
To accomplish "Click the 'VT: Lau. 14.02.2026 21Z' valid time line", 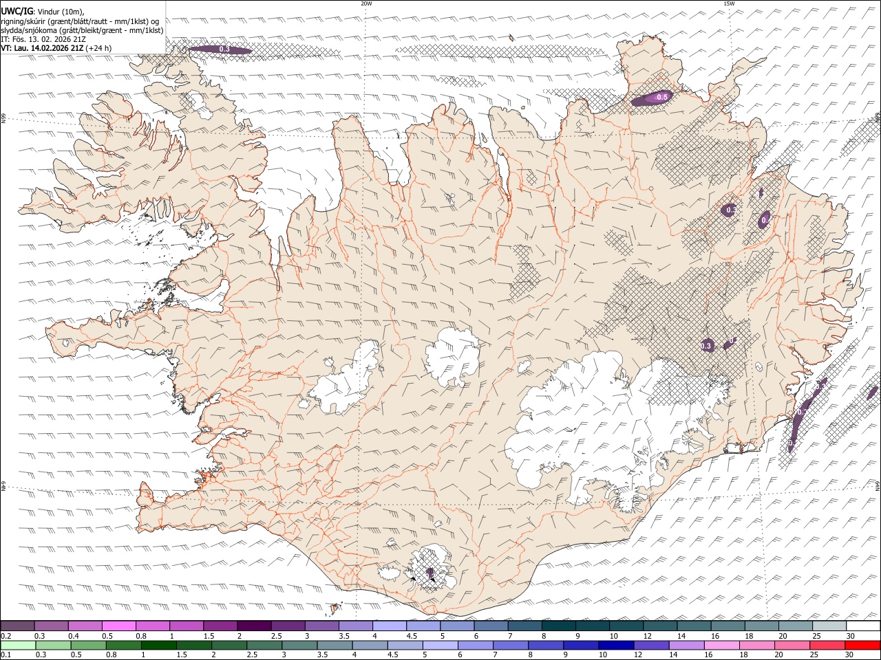I will (x=43, y=48).
